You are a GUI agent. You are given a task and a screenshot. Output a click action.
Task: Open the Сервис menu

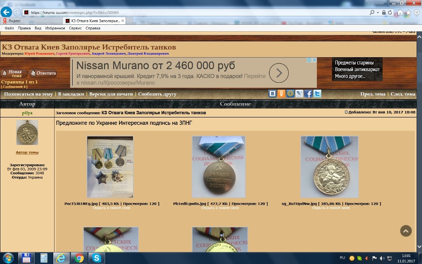[x=75, y=28]
